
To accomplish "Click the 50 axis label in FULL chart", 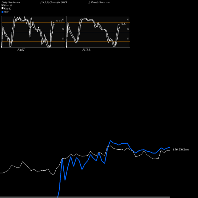I will pos(128,29).
